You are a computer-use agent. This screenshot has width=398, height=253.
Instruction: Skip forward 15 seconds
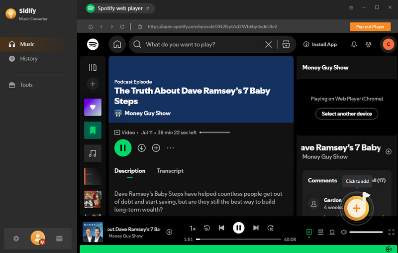pyautogui.click(x=270, y=228)
